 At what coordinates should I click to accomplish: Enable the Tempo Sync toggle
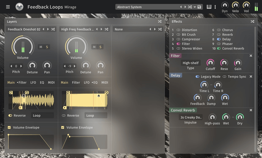click(x=225, y=77)
